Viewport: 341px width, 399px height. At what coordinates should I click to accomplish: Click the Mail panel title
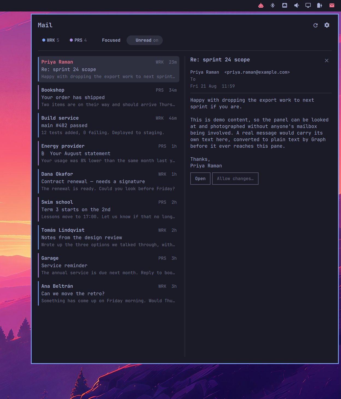click(x=45, y=25)
